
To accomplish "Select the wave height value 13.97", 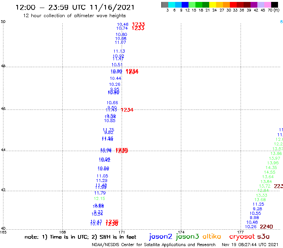I will click(275, 158).
